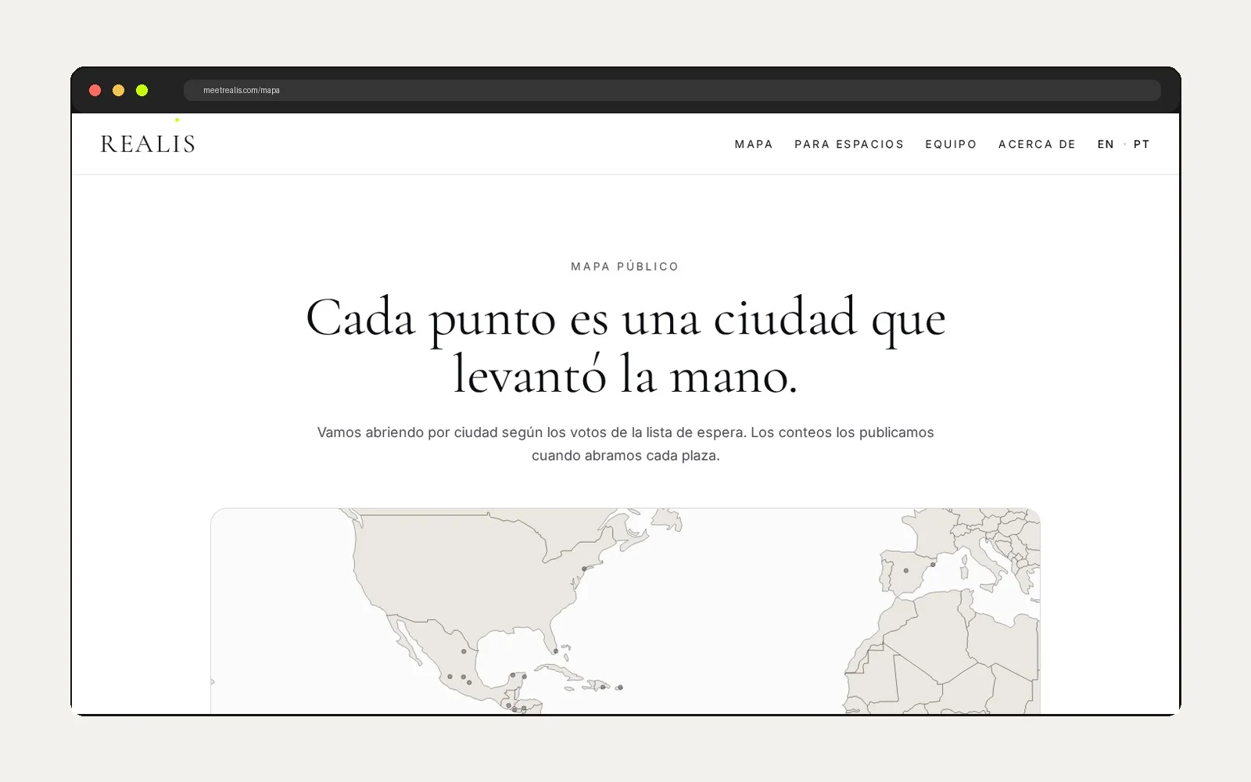Select the city dot in central Spain
Screen dimensions: 1251x782
coord(906,571)
